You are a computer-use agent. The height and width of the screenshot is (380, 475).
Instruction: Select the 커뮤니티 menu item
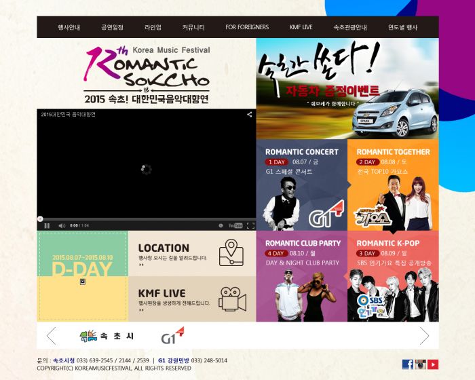coord(193,27)
